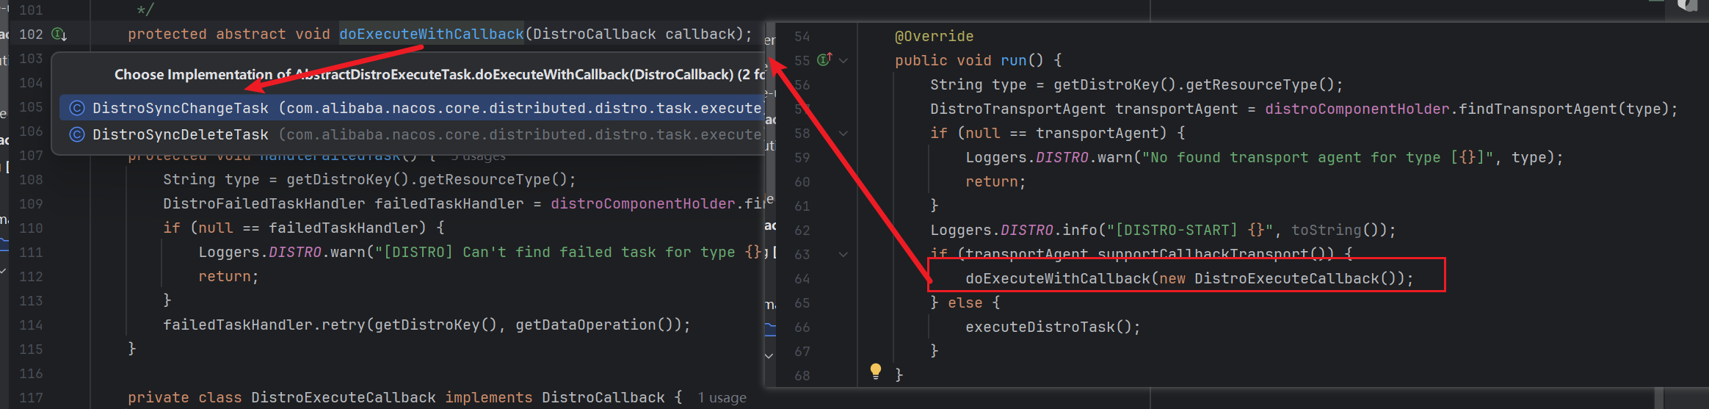Click line number 60 in right editor gutter
Screen dimensions: 1709x409
pos(802,182)
